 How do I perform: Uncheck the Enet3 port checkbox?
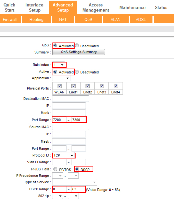pos(102,86)
